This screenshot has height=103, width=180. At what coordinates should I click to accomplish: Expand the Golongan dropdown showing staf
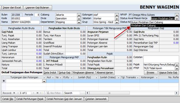[117, 15]
